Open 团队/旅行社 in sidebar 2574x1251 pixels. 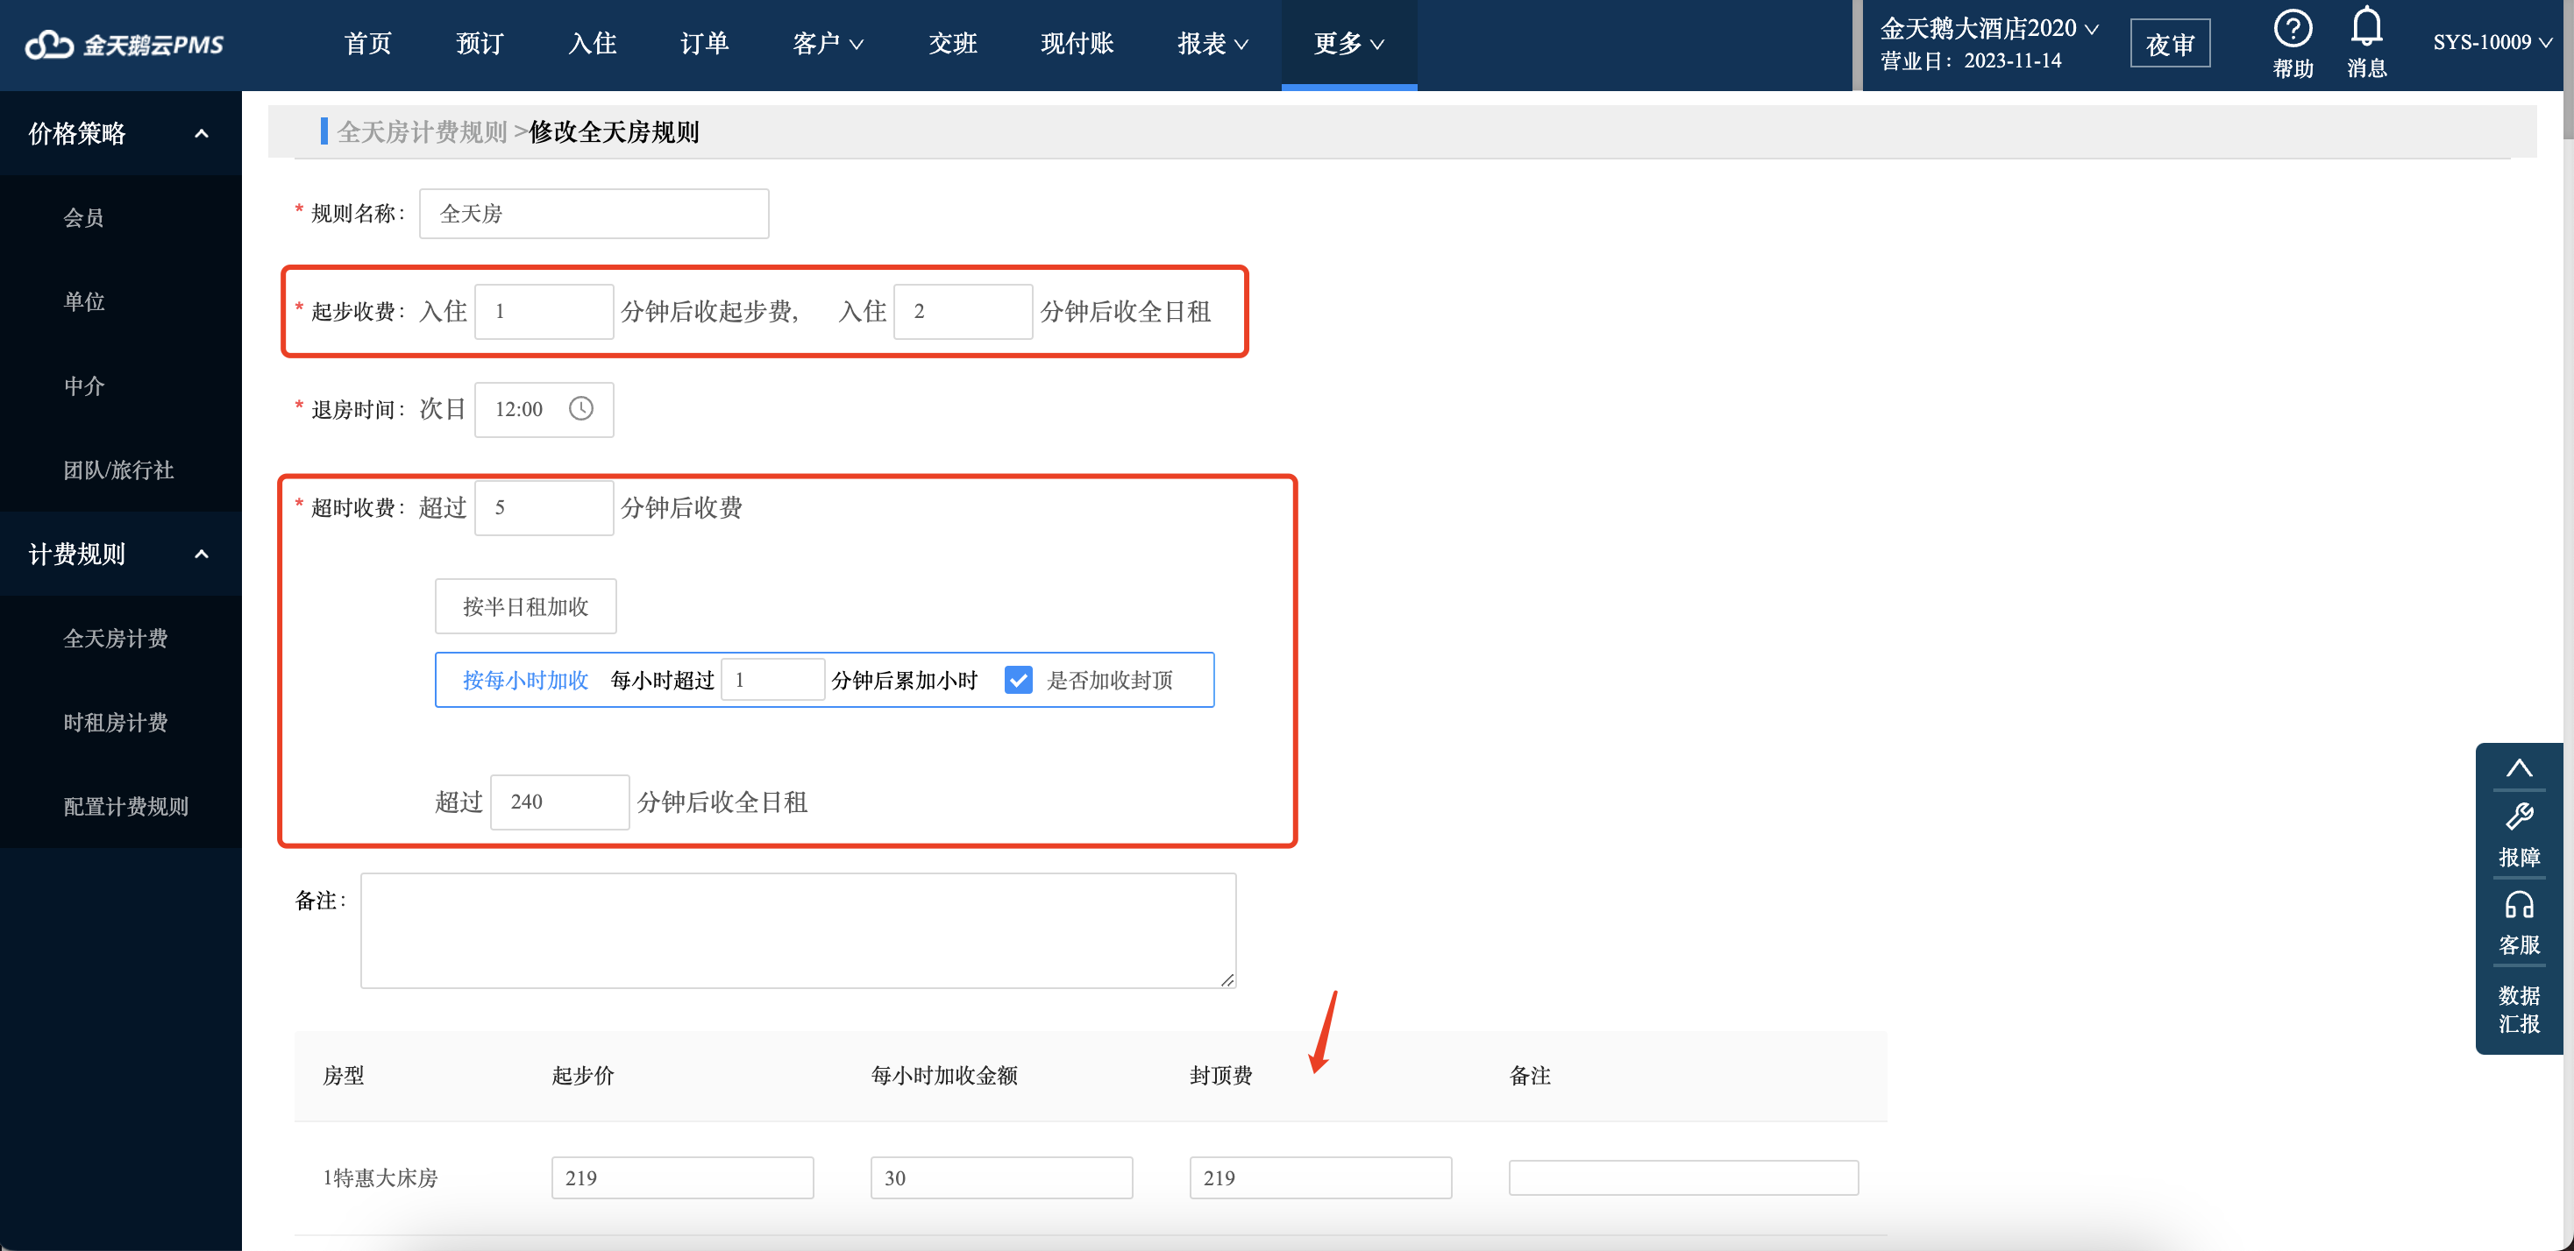point(117,470)
